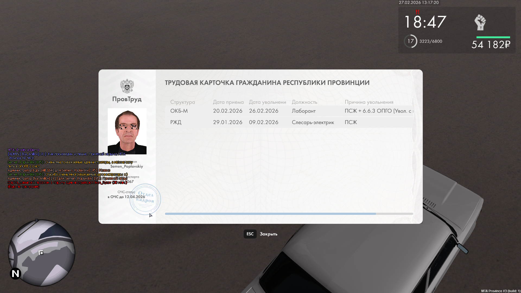Click the level 17 circular progress indicator
Image resolution: width=521 pixels, height=293 pixels.
(410, 41)
